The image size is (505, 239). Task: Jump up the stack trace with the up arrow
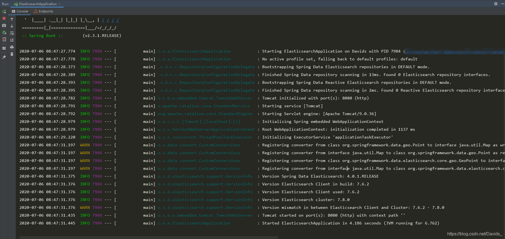pyautogui.click(x=12, y=19)
